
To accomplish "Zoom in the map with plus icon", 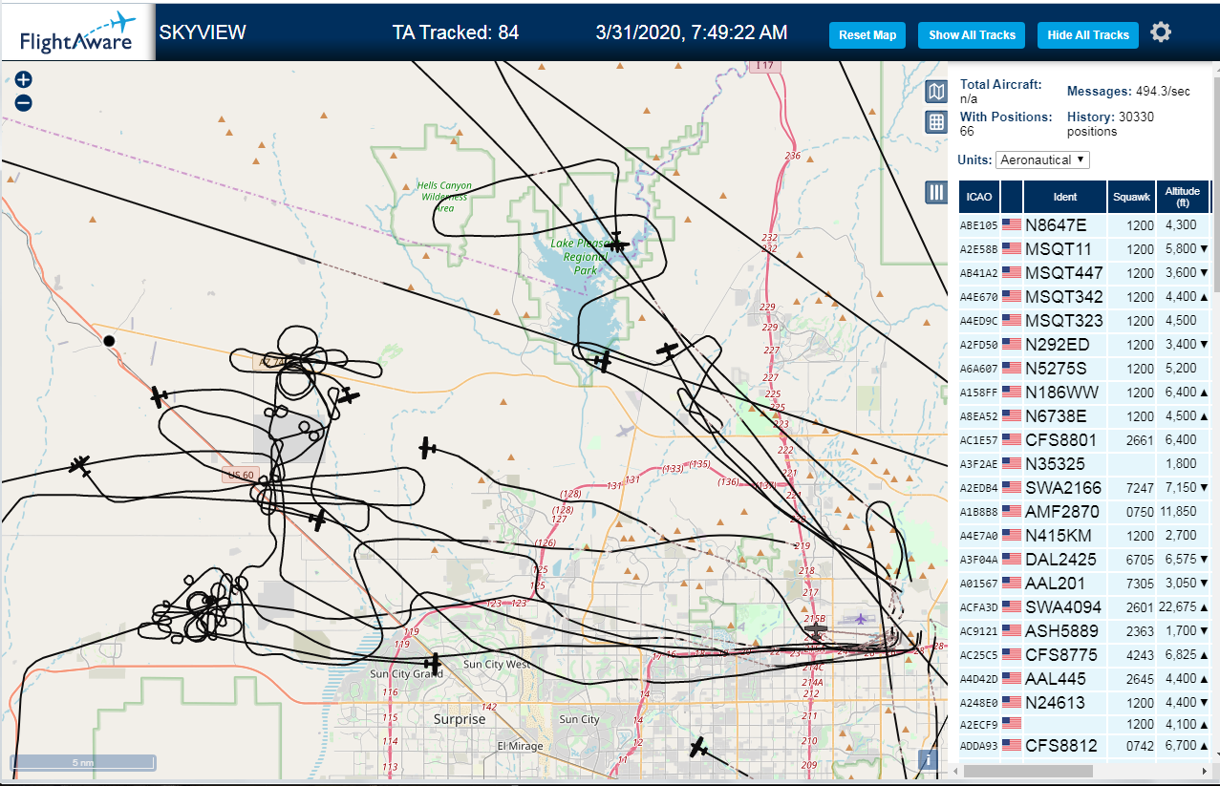I will (x=24, y=80).
